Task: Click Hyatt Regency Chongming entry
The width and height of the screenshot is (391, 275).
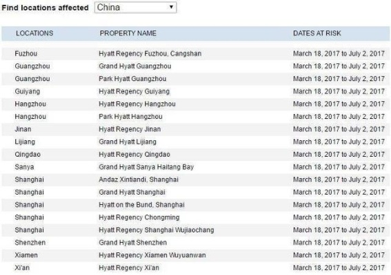Action: click(x=139, y=217)
